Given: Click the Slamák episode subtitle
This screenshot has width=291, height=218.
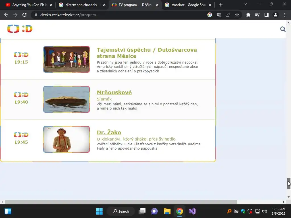Looking at the screenshot, I should [104, 99].
